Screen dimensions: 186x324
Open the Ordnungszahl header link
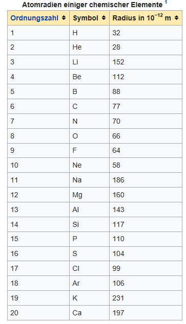click(34, 18)
